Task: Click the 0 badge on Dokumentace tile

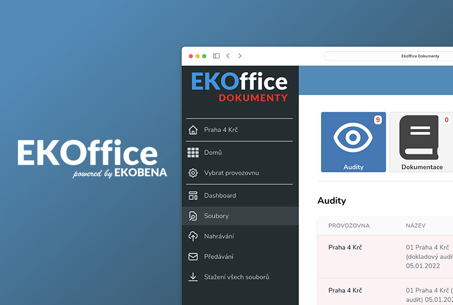Action: click(446, 120)
